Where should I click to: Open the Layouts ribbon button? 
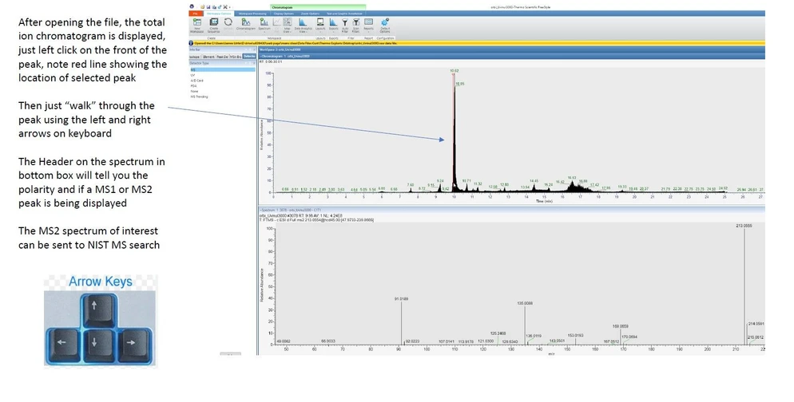(320, 26)
